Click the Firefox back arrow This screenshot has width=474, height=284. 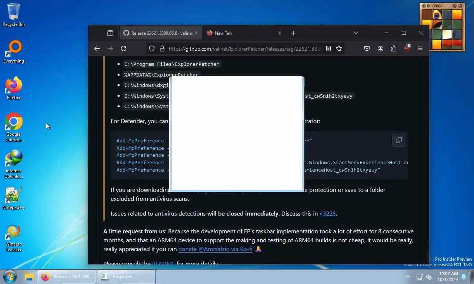tap(97, 48)
